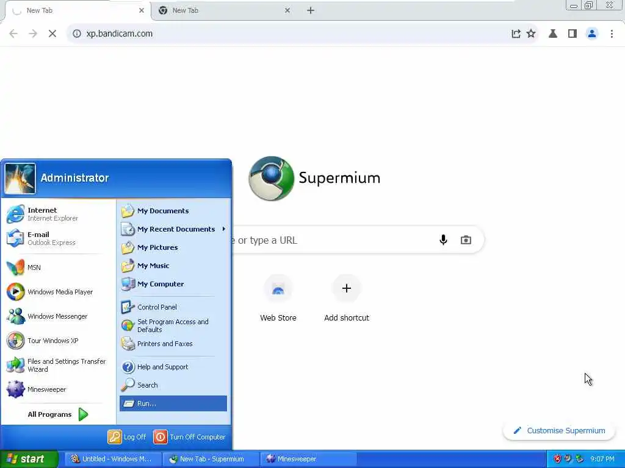Start Windows Media Player
This screenshot has height=468, width=625.
58,292
